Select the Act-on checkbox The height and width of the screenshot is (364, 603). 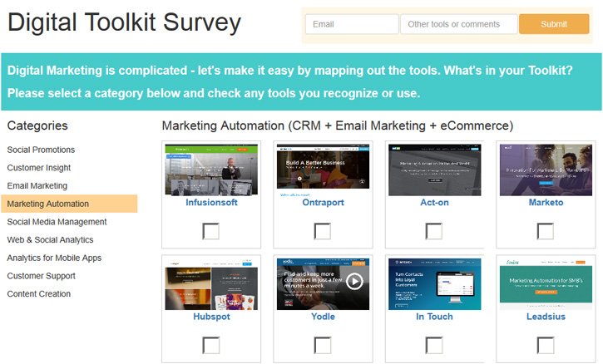[434, 231]
